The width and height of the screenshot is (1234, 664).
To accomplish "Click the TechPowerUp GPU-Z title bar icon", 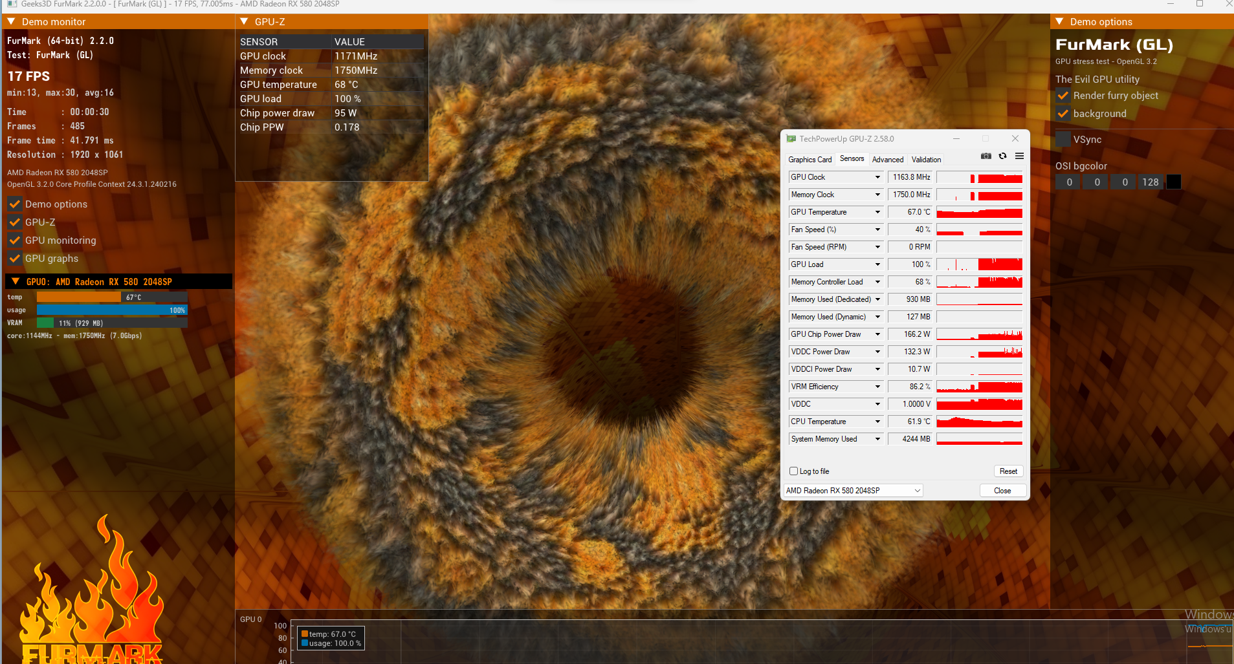I will tap(791, 139).
